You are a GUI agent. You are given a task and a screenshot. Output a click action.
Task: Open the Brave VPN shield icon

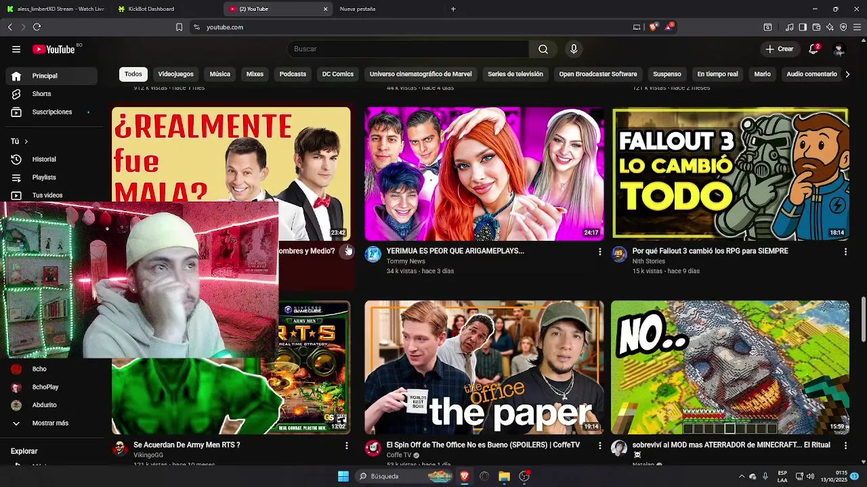[843, 27]
